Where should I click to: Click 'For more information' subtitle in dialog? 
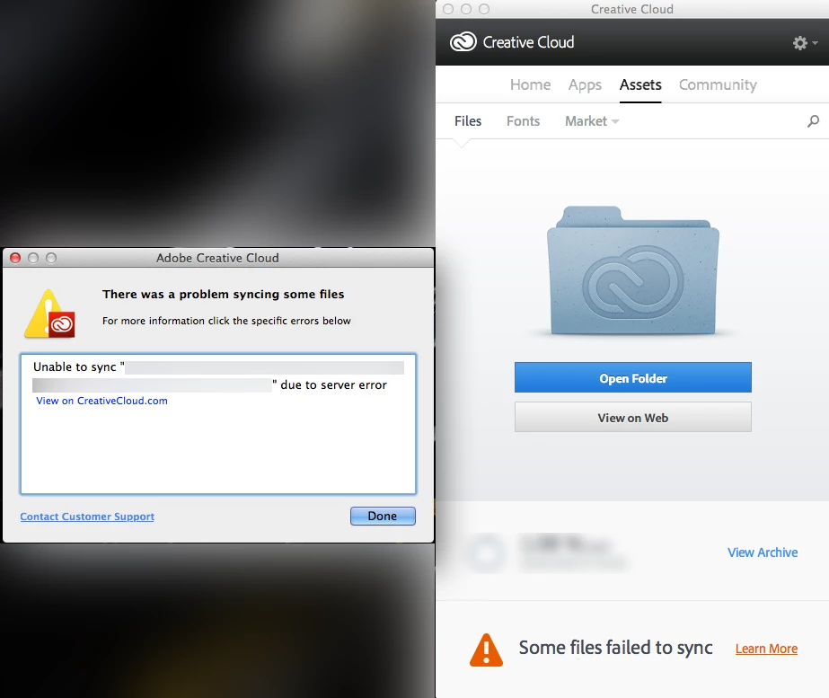pyautogui.click(x=226, y=321)
